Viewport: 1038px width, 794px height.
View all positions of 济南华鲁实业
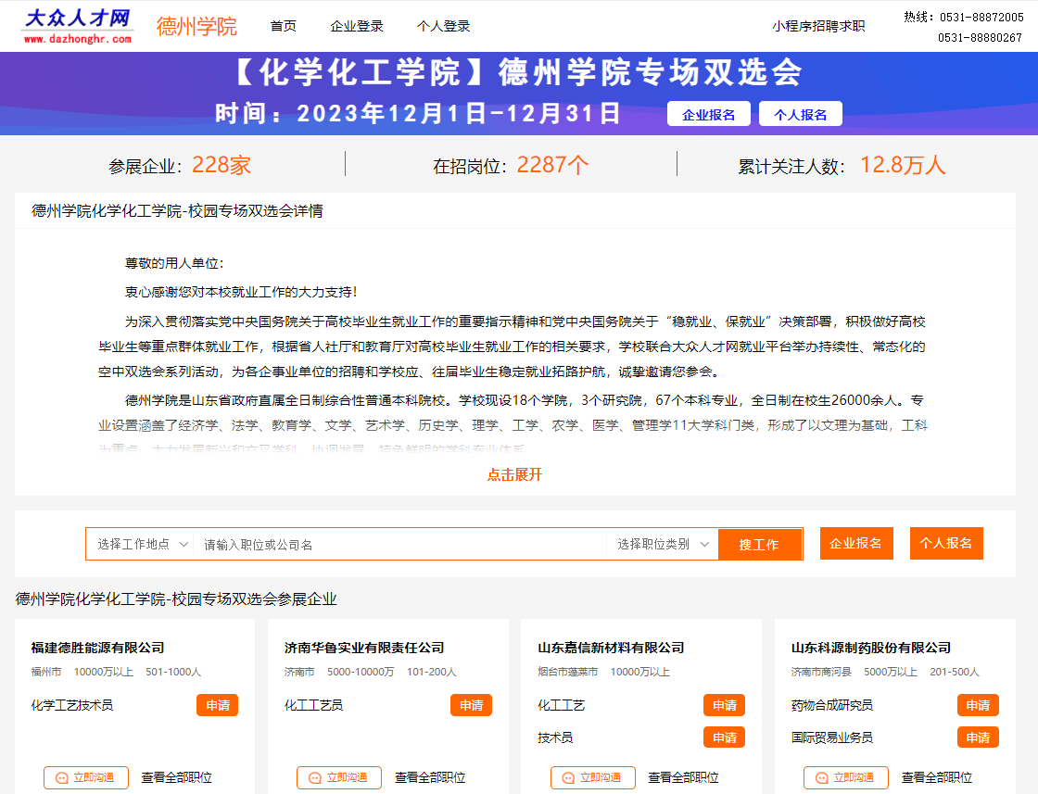coord(430,777)
